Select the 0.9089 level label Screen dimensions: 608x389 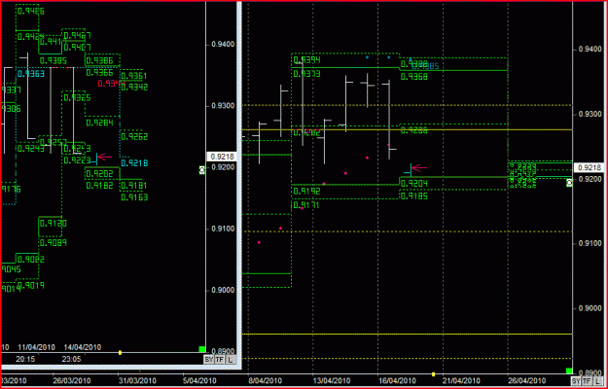click(x=54, y=243)
